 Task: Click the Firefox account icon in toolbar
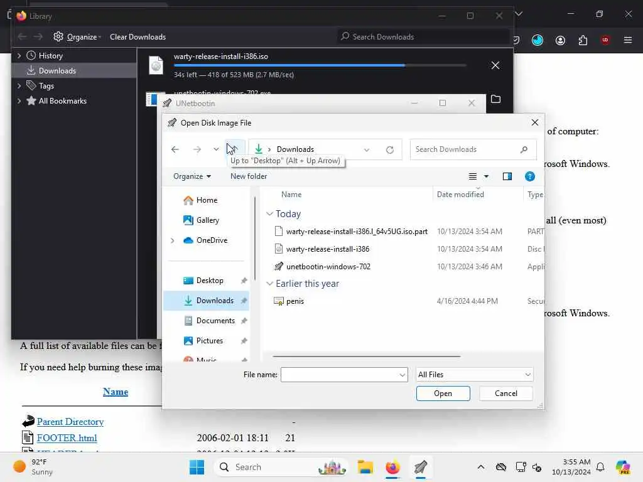click(560, 40)
